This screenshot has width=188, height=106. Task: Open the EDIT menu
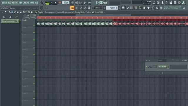(6, 3)
